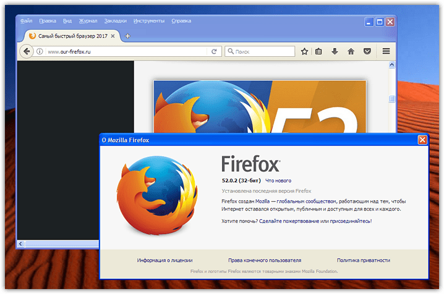
Task: Maximize the Firefox browser window
Action: 380,22
